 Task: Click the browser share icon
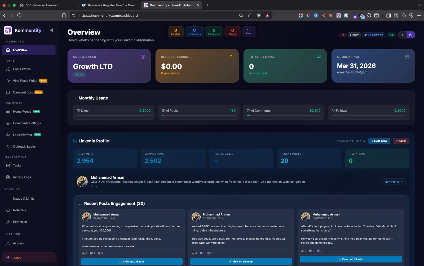tap(250, 15)
